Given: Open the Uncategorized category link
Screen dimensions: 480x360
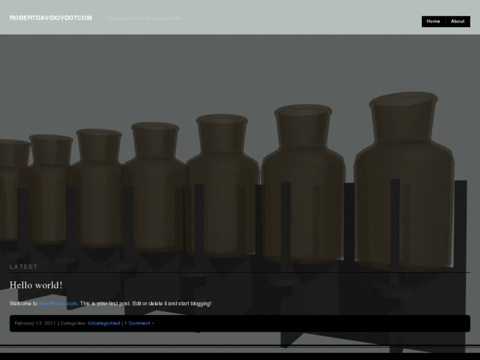Looking at the screenshot, I should coord(104,323).
